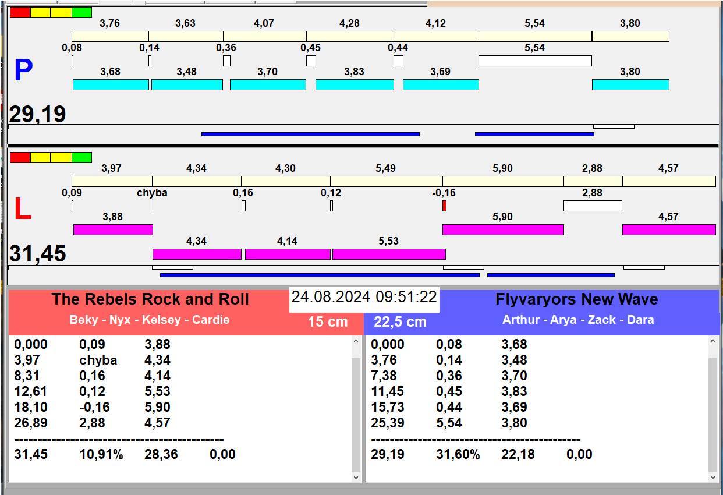Select the chyba row in Rebels results
This screenshot has height=495, width=723.
coord(98,360)
